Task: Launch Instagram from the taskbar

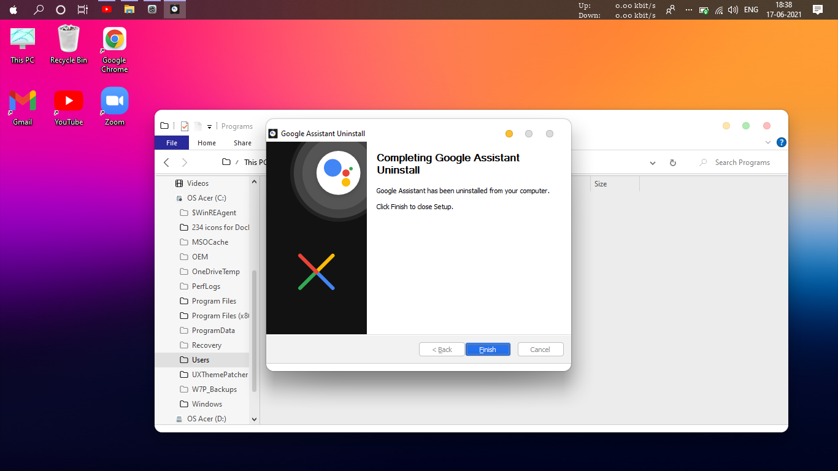Action: pos(152,9)
